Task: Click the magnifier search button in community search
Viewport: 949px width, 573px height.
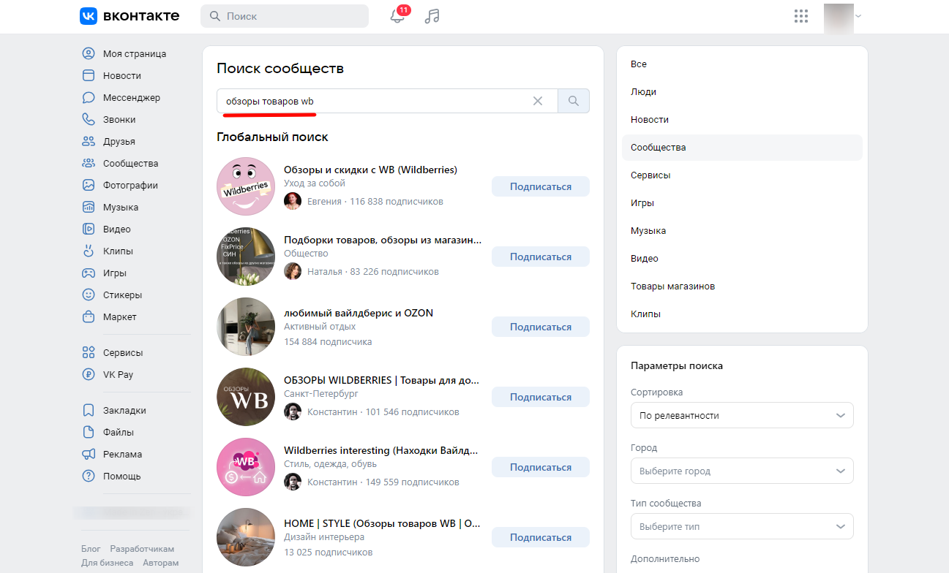Action: pos(574,101)
